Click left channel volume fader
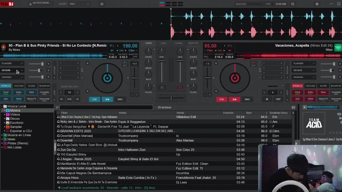 tap(162, 61)
